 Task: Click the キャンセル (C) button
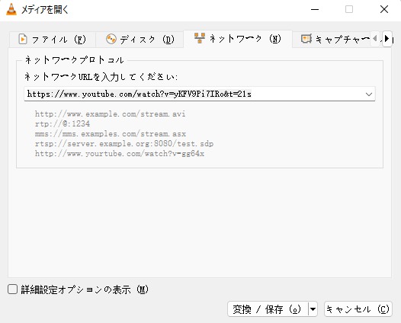coord(358,309)
